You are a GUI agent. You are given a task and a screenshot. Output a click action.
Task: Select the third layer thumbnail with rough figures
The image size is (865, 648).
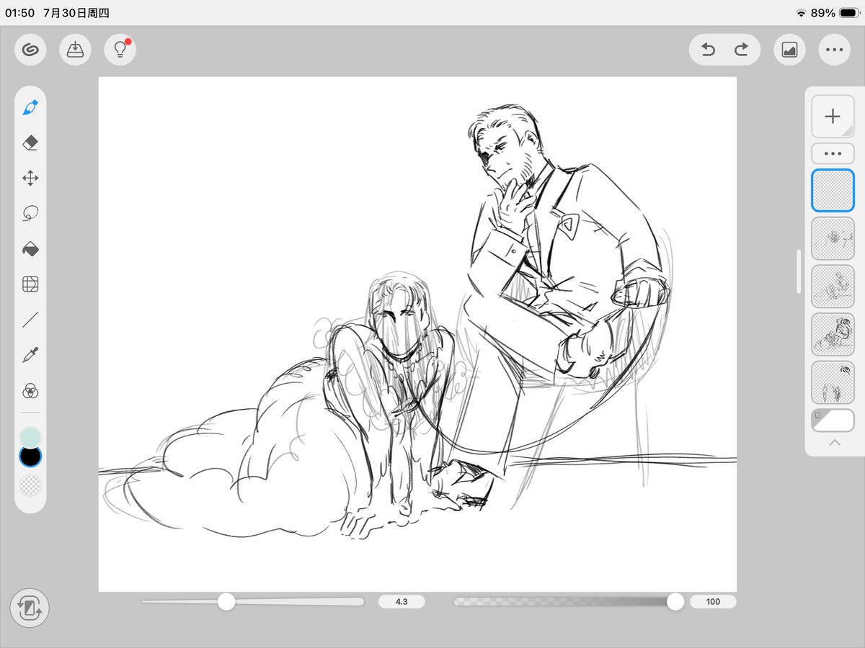point(833,286)
